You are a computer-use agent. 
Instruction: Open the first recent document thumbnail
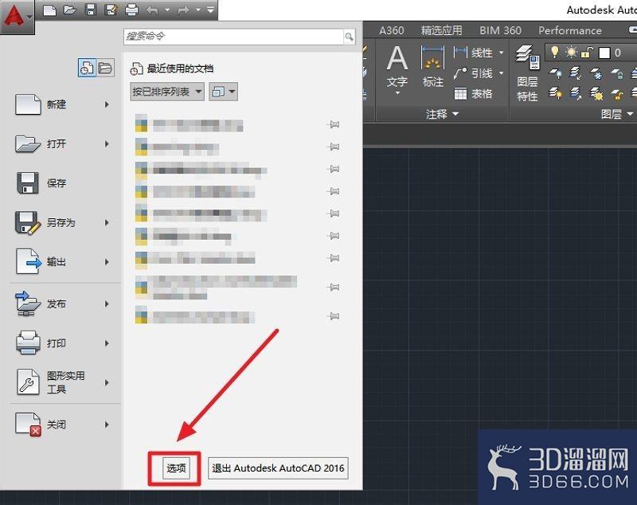pyautogui.click(x=142, y=124)
